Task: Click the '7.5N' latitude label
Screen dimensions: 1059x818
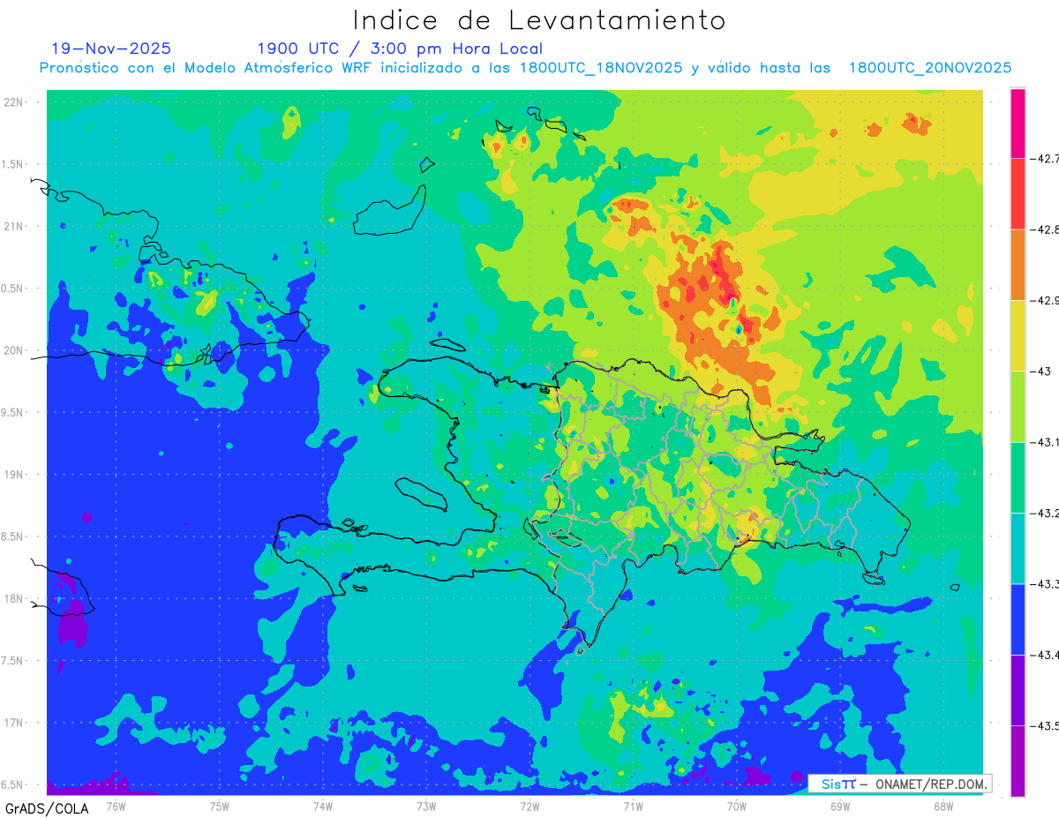Action: click(x=13, y=661)
